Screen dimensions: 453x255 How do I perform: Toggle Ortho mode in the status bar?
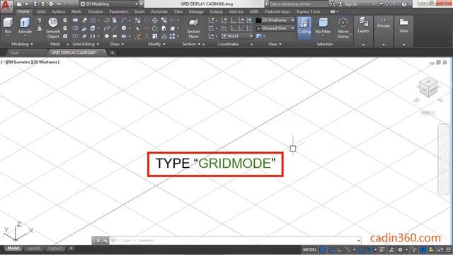click(340, 250)
